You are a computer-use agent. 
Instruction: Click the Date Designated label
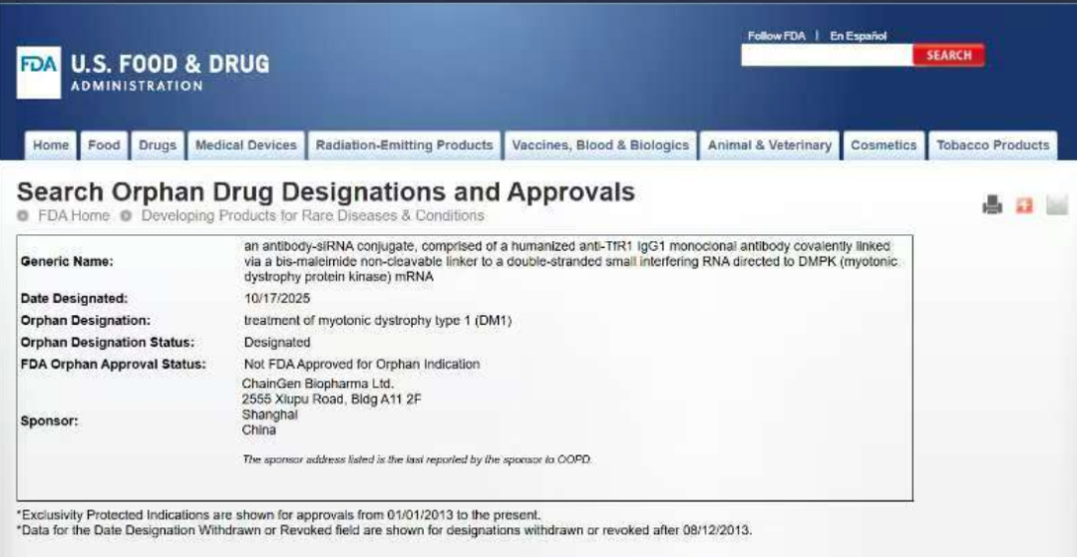coord(74,298)
